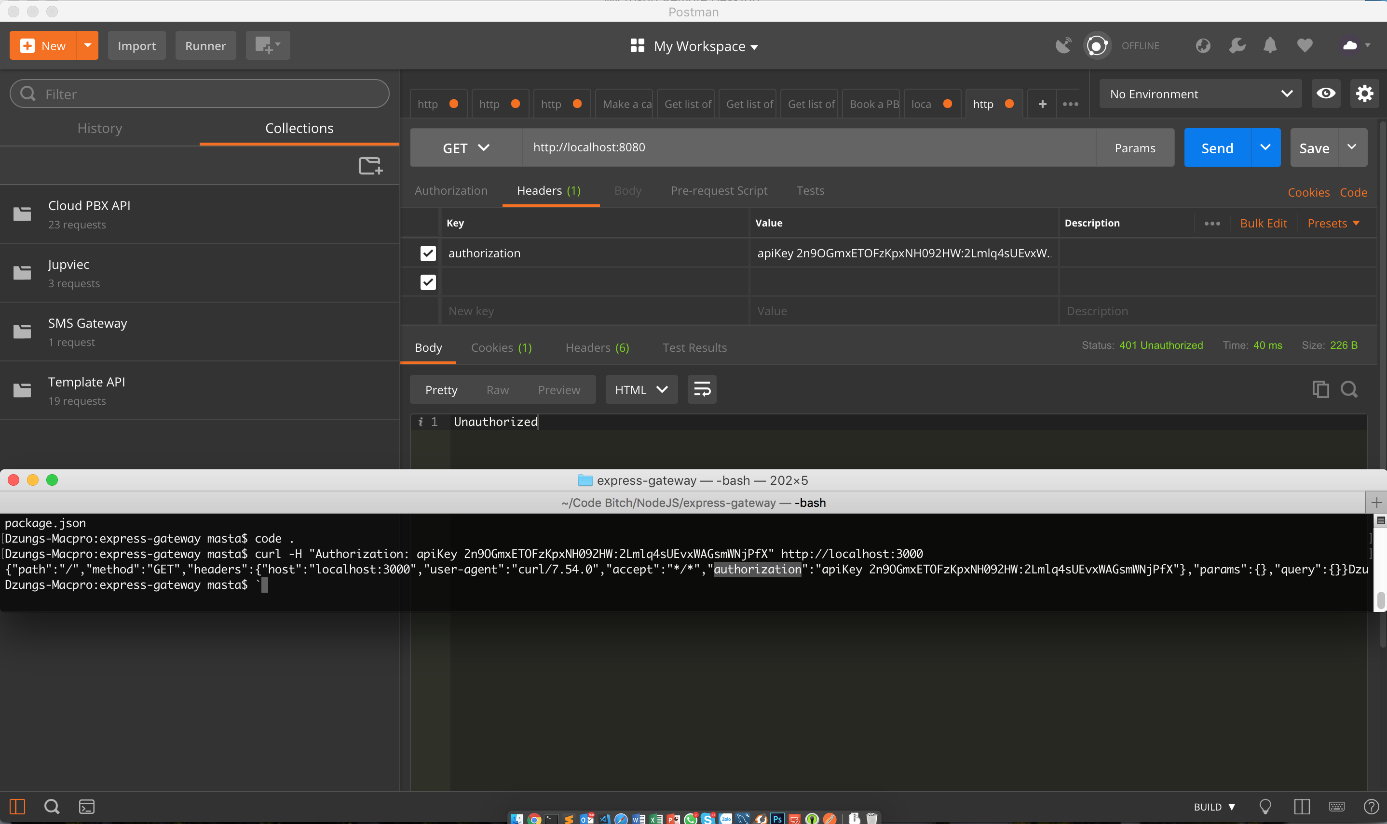Click the Code link

point(1353,192)
